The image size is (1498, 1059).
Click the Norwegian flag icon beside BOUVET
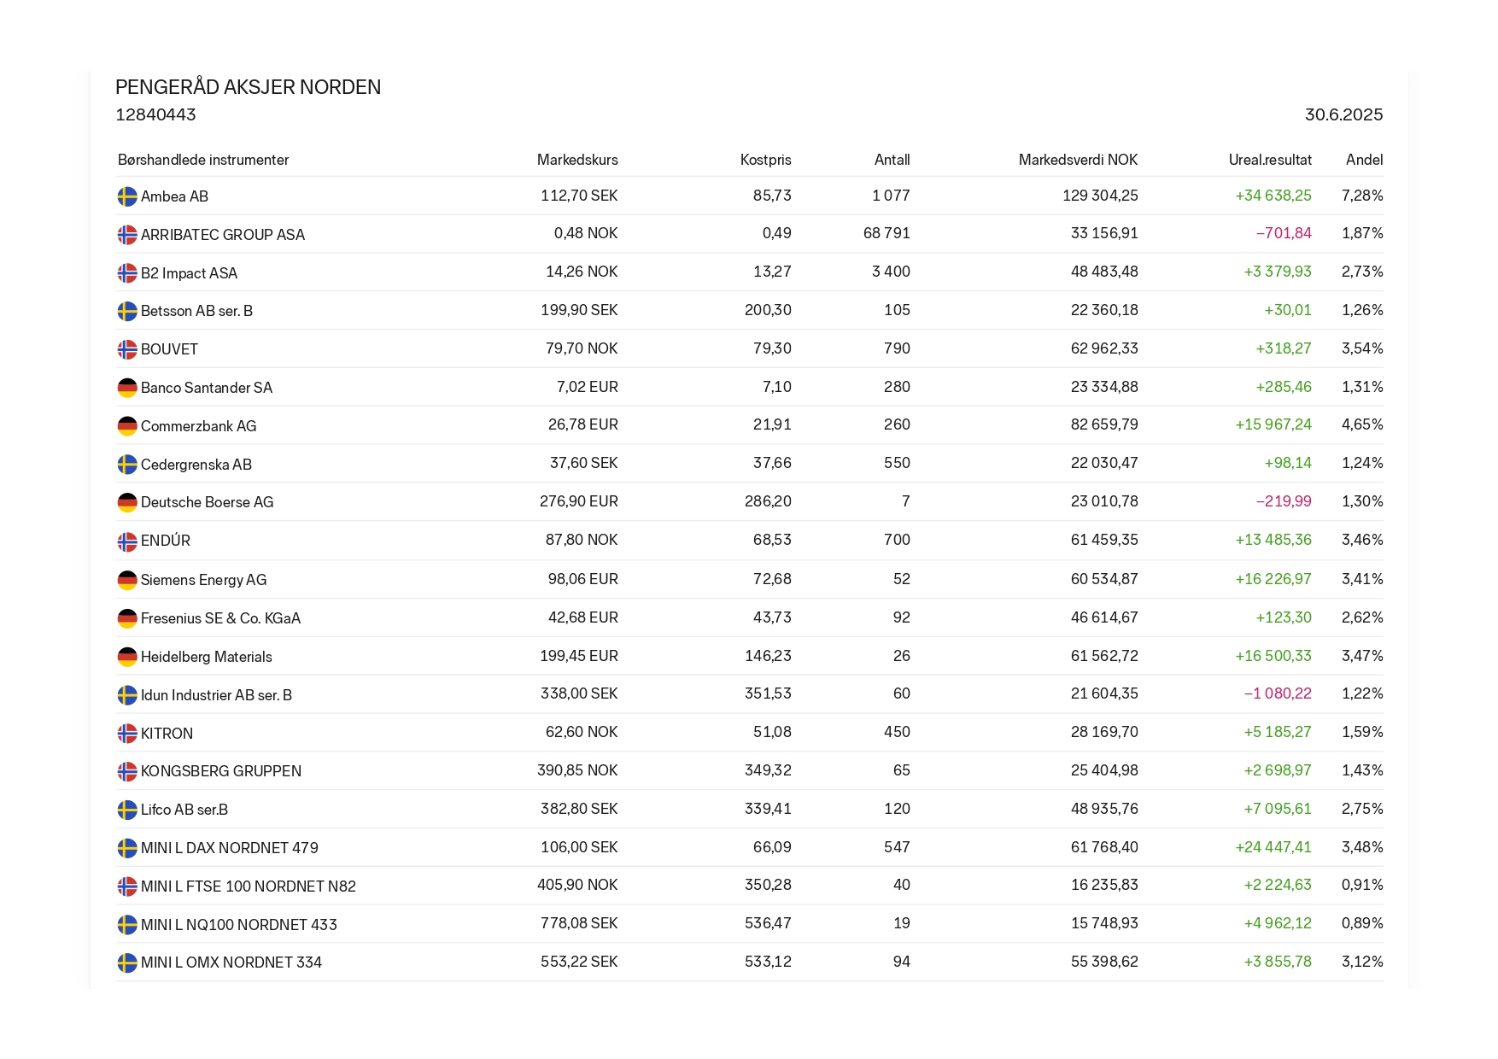pyautogui.click(x=127, y=349)
